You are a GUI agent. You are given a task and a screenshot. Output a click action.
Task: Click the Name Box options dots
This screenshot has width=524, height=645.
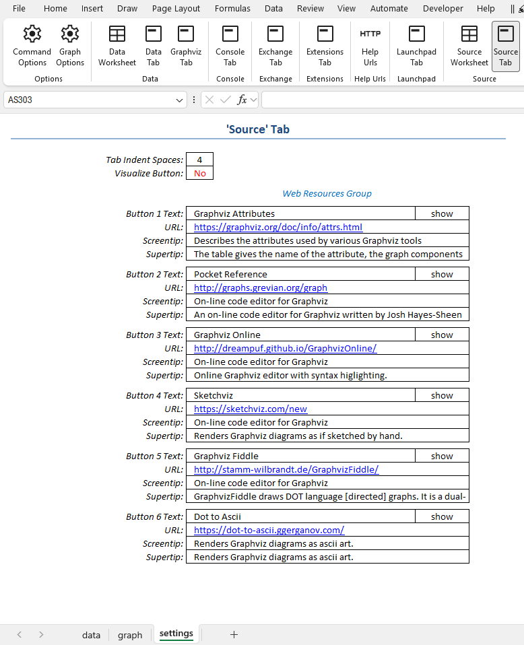click(x=194, y=100)
